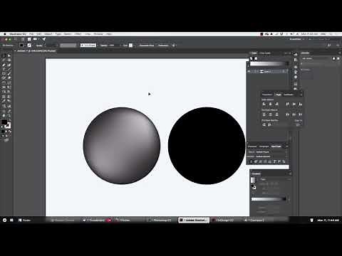
Task: Click Horizontal Distribute Right in Align panel
Action: coord(300,114)
